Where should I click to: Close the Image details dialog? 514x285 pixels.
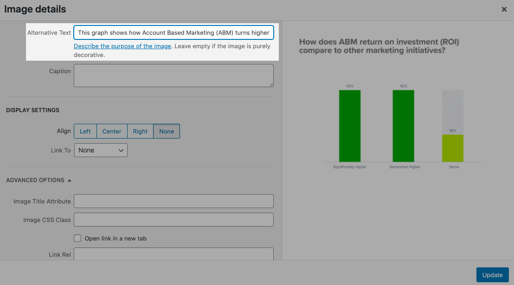pos(504,9)
